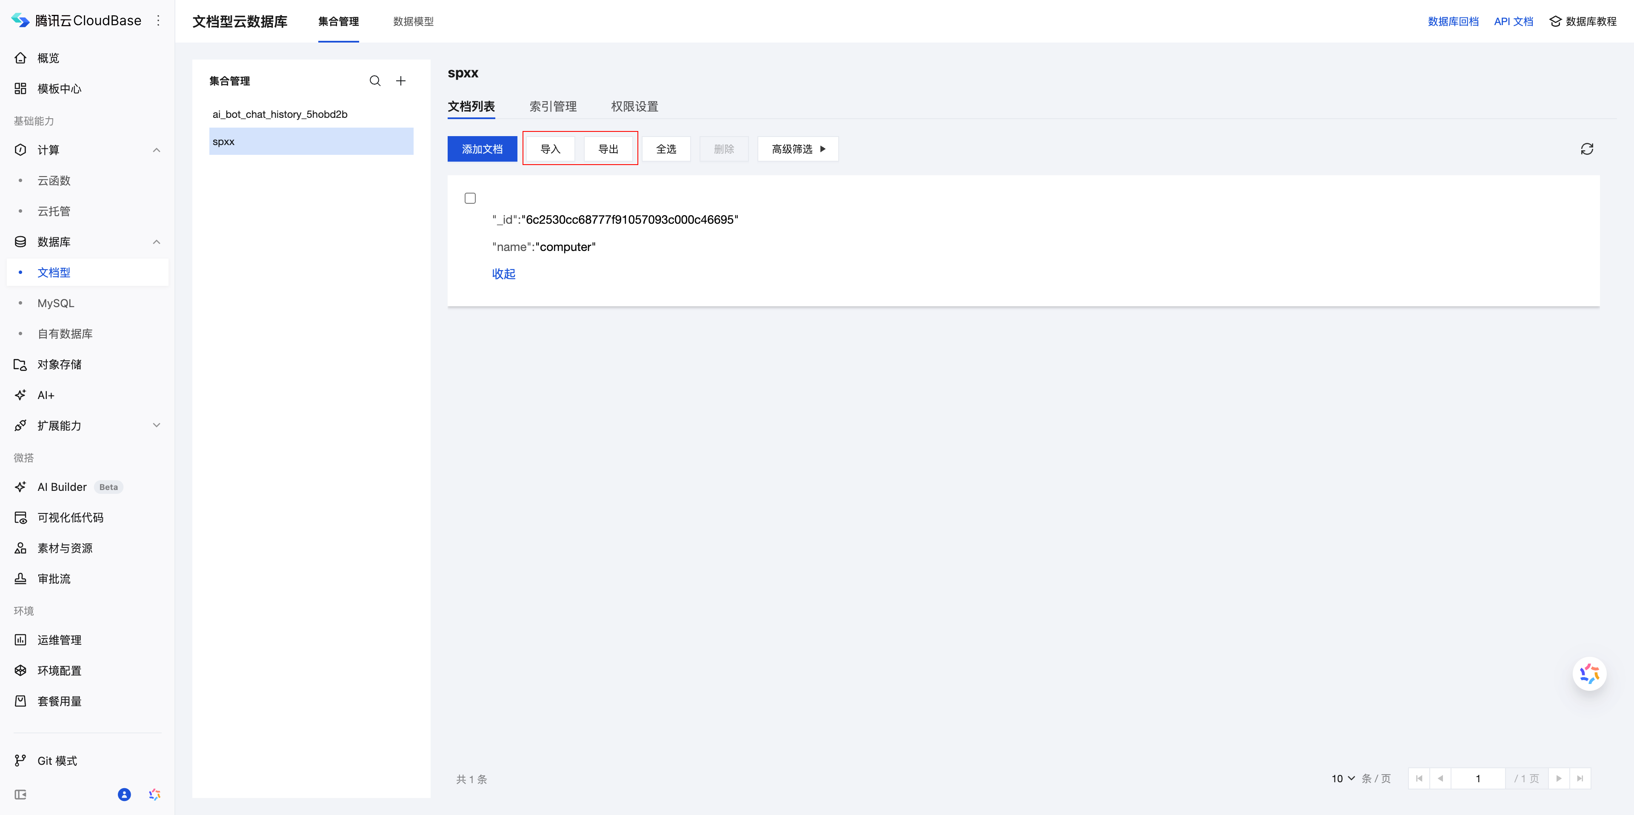Open the three-dot menu beside CloudBase title
The height and width of the screenshot is (815, 1634).
pos(159,21)
